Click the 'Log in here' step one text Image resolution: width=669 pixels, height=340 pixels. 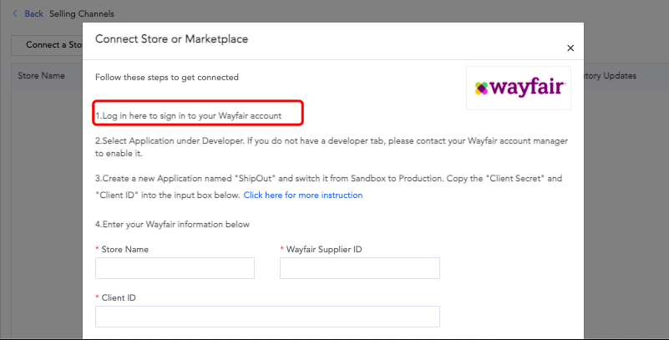(188, 115)
